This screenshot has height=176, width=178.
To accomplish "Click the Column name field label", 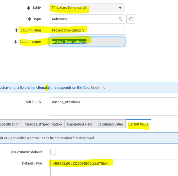I will 30,41.
